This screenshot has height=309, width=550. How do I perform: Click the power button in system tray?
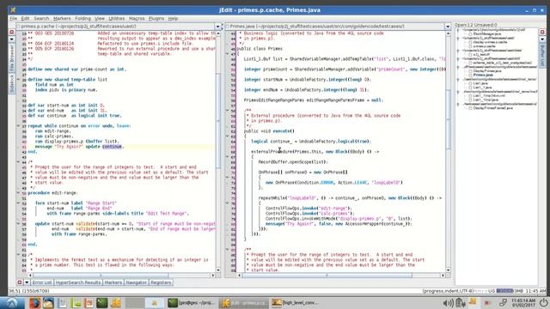pyautogui.click(x=544, y=303)
